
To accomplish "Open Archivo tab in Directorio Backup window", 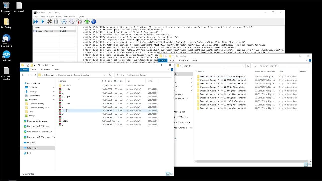I will tap(24, 70).
